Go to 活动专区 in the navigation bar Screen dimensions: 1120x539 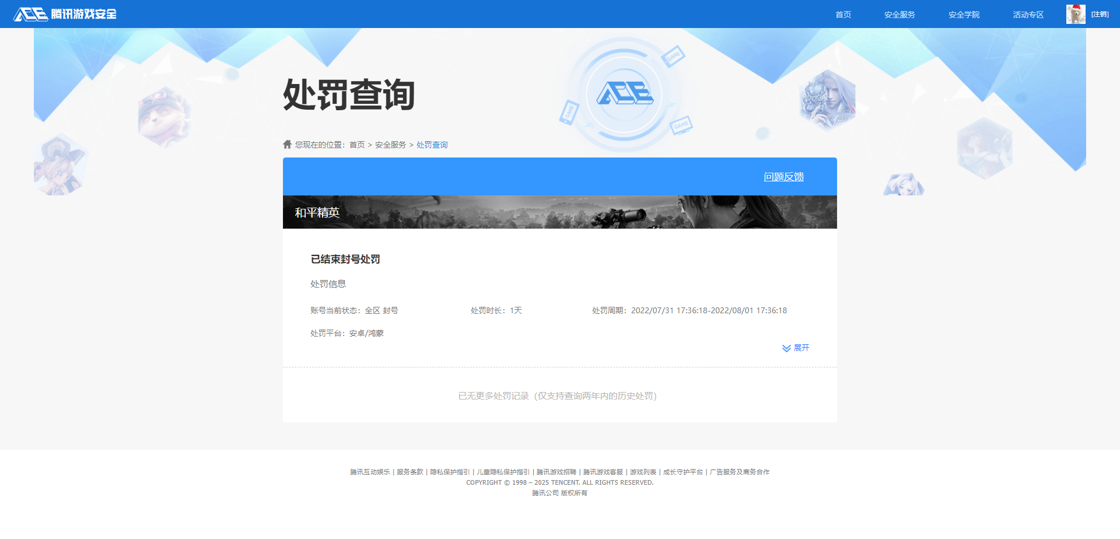click(1027, 14)
